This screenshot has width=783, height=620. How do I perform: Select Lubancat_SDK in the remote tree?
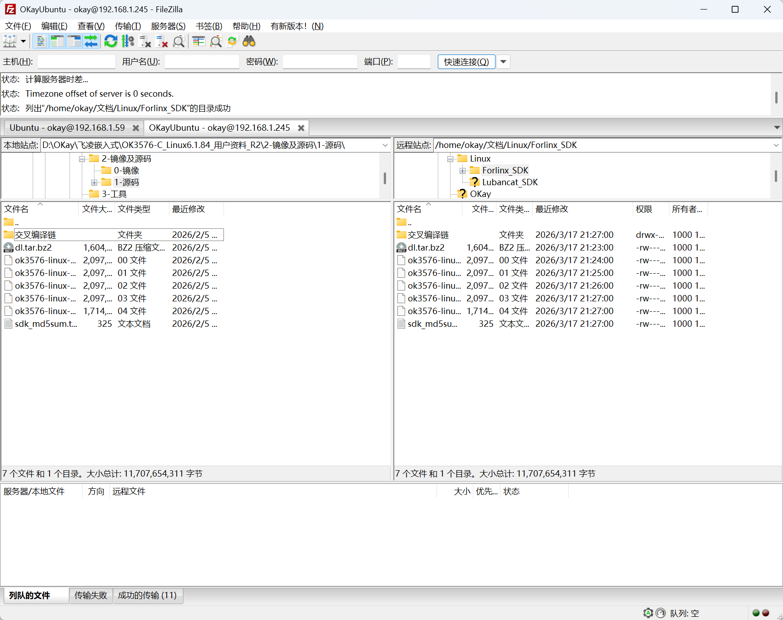[x=510, y=182]
